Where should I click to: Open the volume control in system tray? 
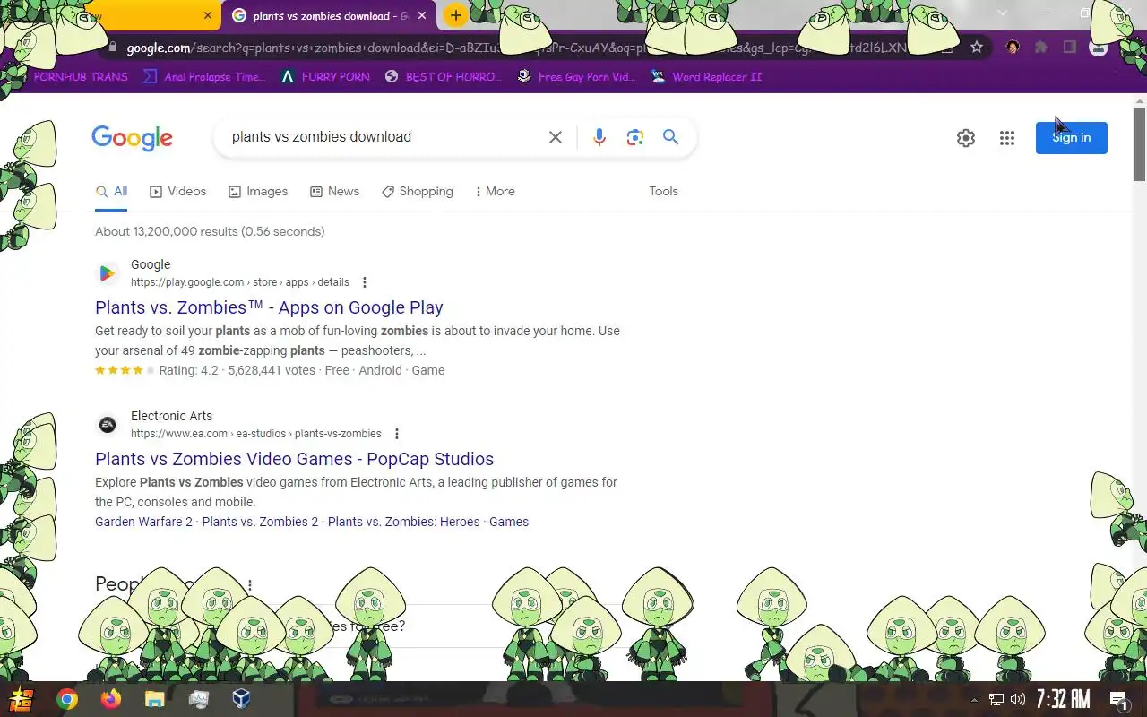pos(1018,700)
